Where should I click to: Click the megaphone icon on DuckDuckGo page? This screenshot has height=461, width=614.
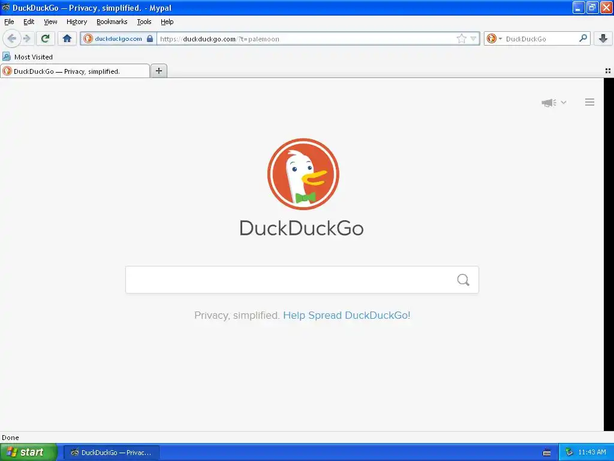(x=549, y=103)
